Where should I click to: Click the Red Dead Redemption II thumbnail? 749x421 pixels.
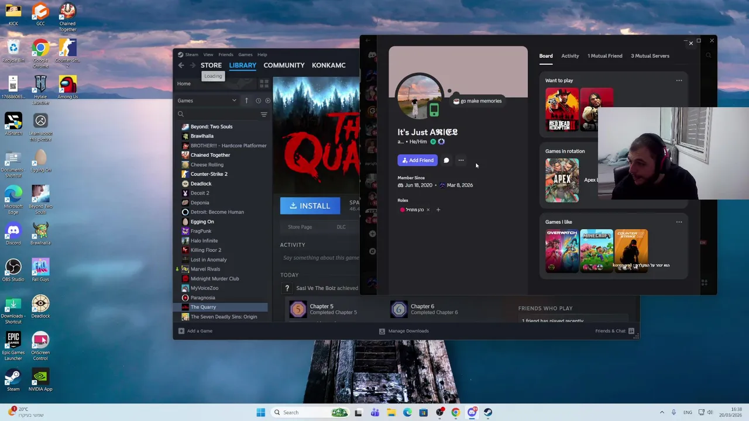562,109
